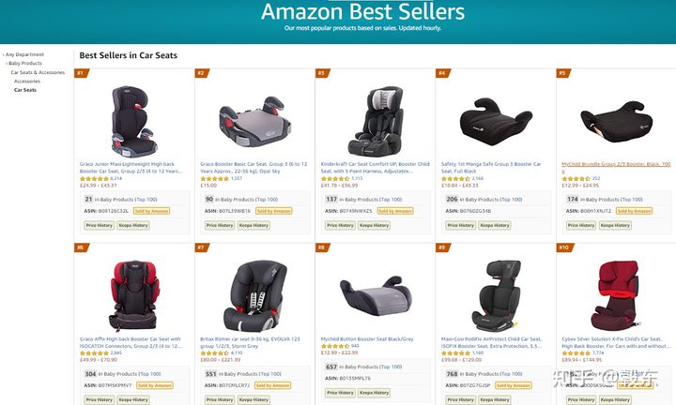Image resolution: width=676 pixels, height=405 pixels.
Task: Click Price History under Safety 1st Manga
Action: (460, 225)
